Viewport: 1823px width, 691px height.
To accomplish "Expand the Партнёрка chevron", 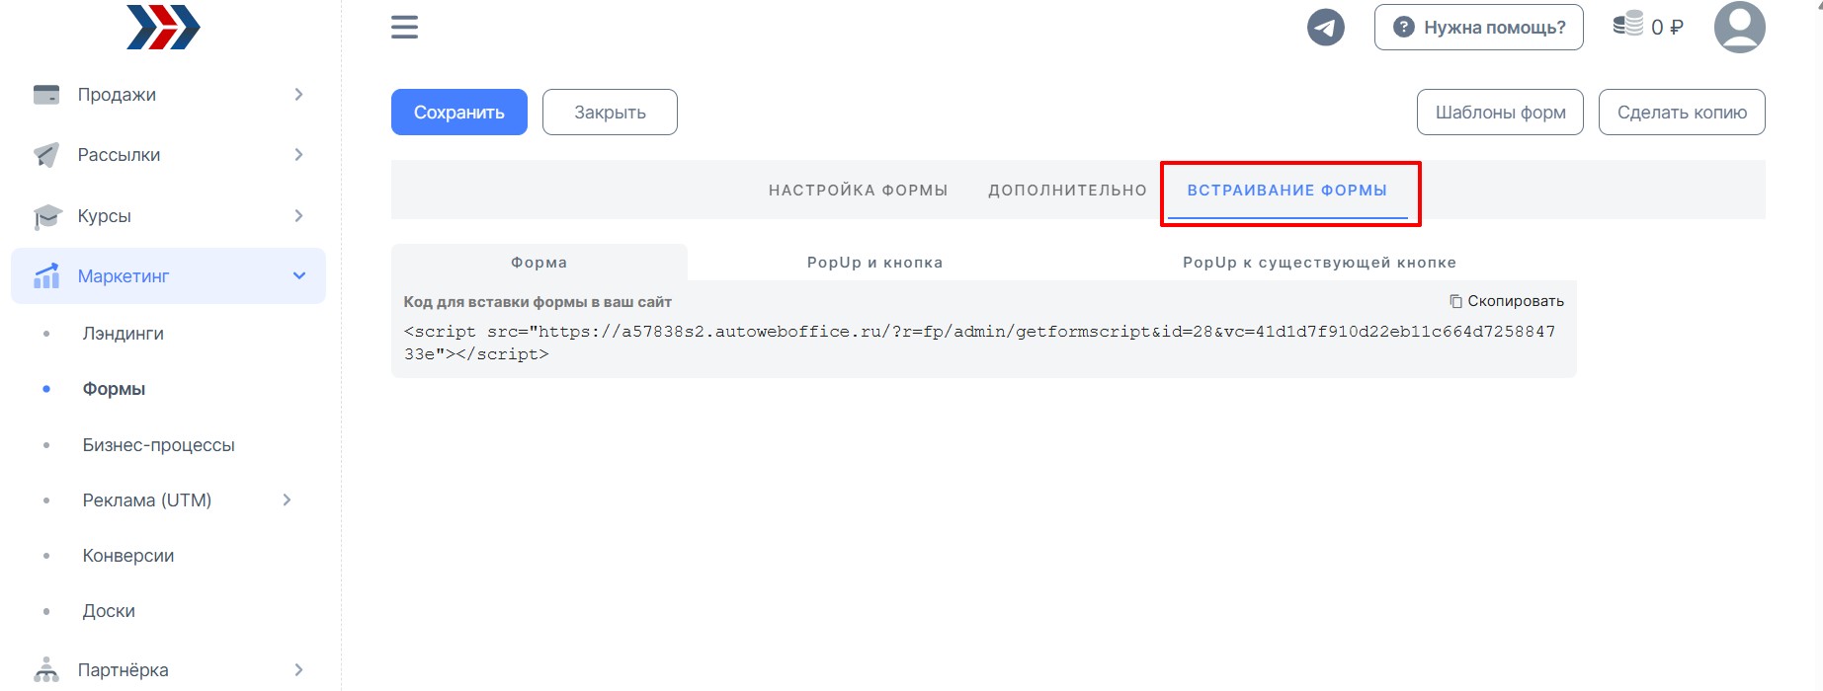I will 298,669.
